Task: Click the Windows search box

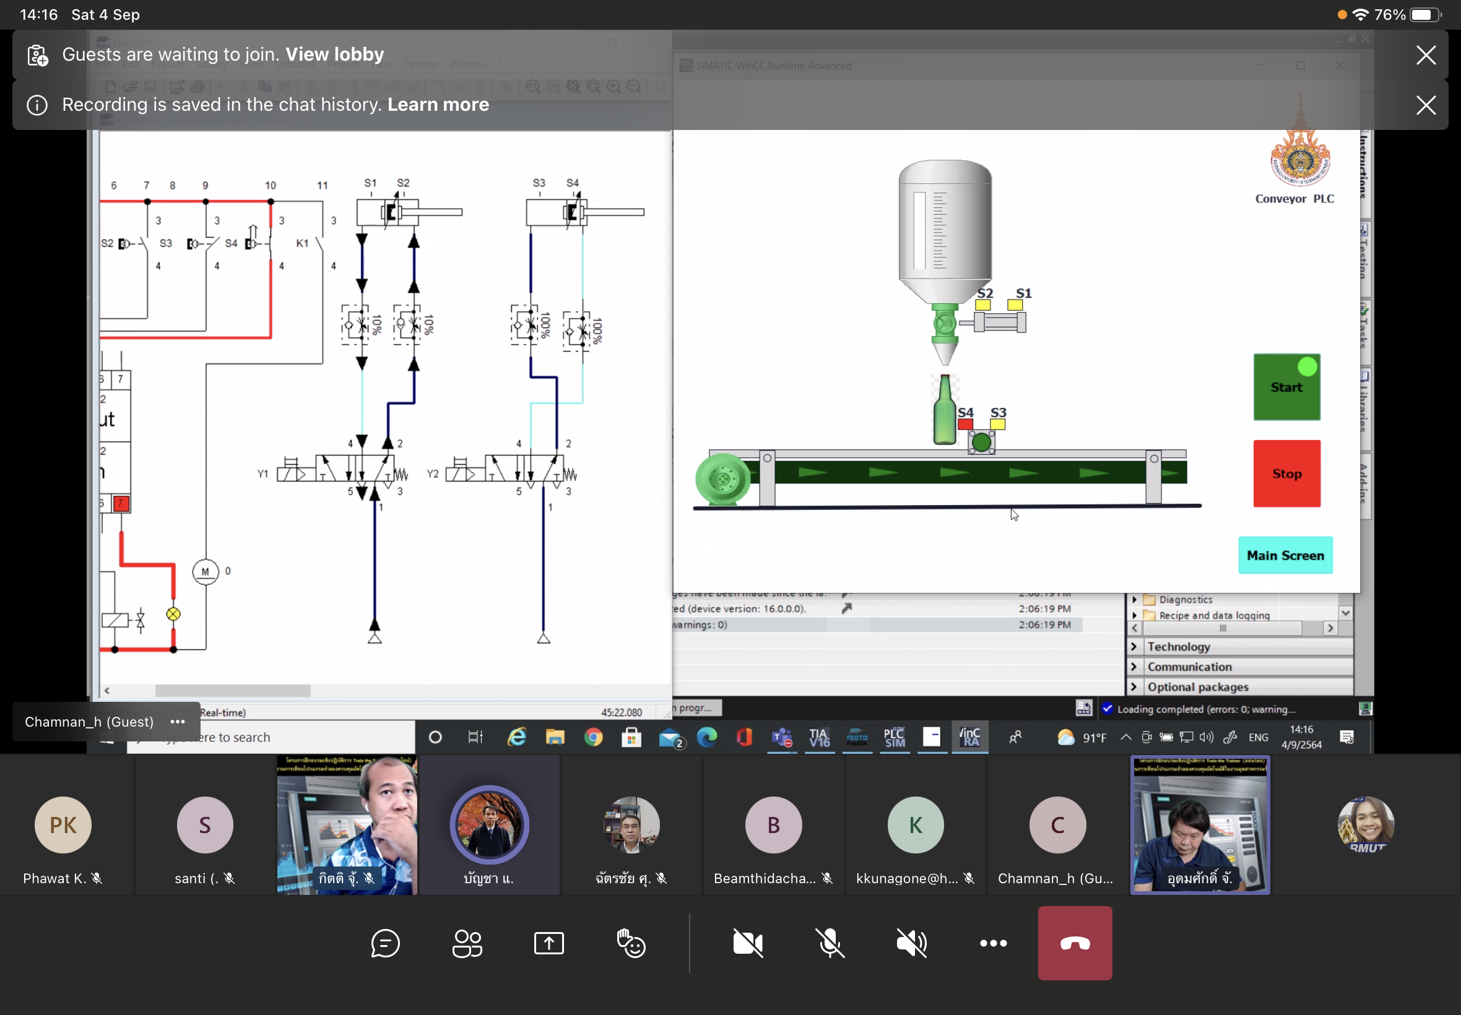Action: 271,737
